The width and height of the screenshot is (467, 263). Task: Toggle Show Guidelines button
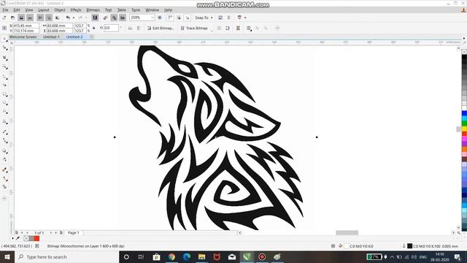tap(188, 18)
